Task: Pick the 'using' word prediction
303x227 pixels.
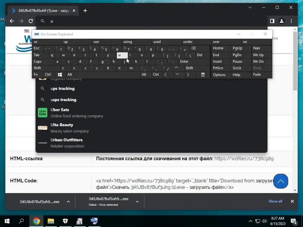Action: click(137, 42)
